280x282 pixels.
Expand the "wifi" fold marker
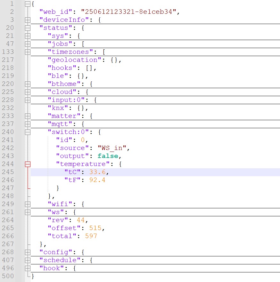point(28,204)
